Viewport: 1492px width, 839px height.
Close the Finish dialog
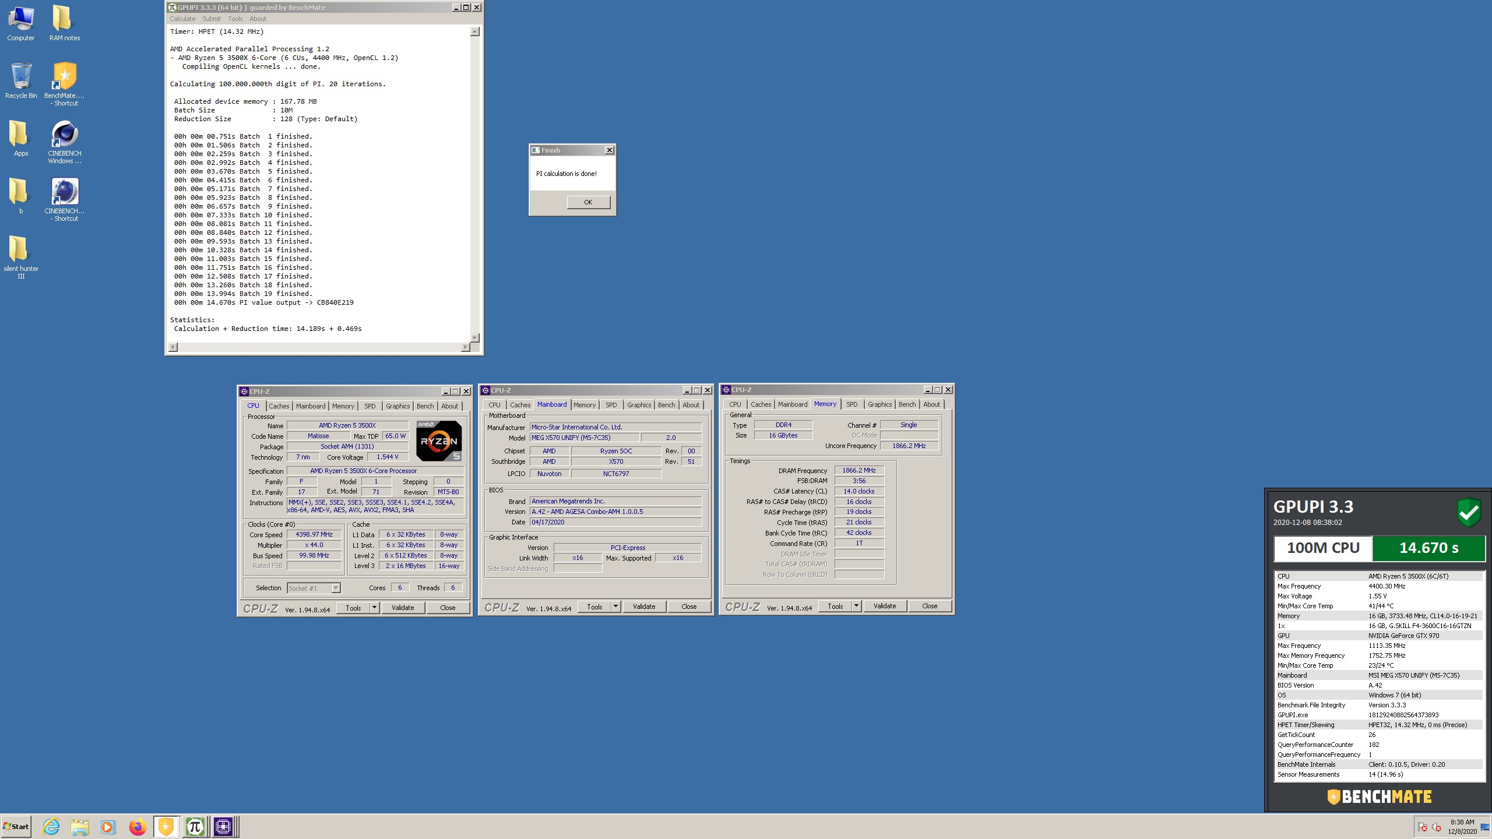tap(609, 150)
